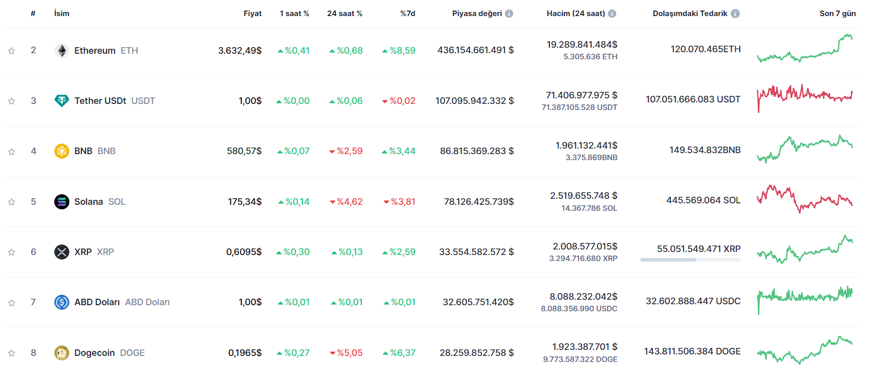Favorite Dogecoin with its star
Image resolution: width=882 pixels, height=374 pixels.
(x=12, y=353)
